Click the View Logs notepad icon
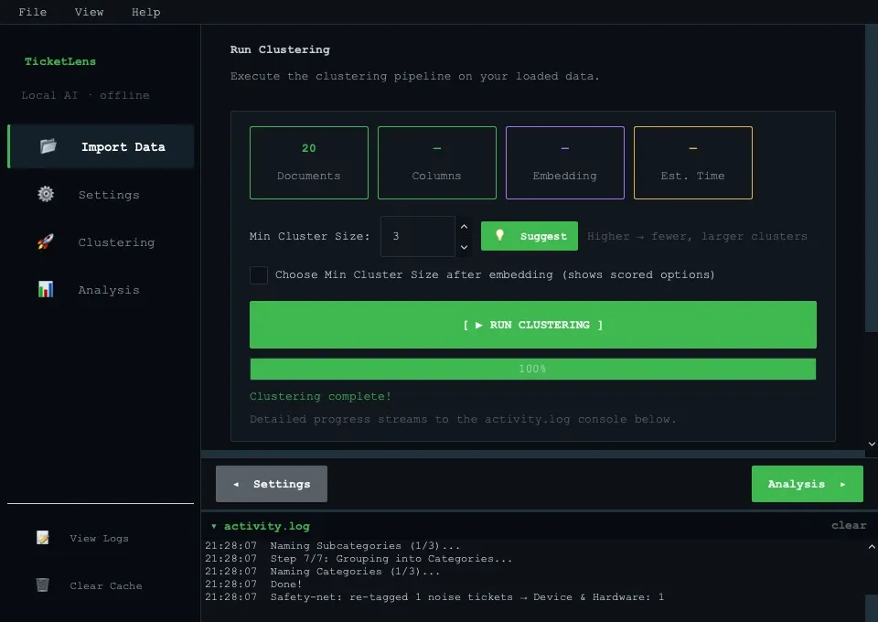 pos(43,538)
